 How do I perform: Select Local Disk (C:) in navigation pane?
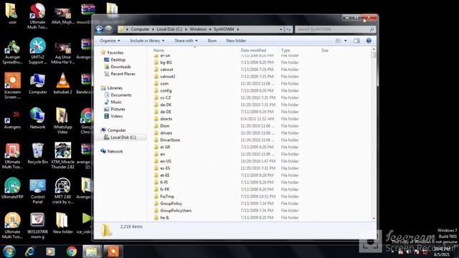click(120, 137)
